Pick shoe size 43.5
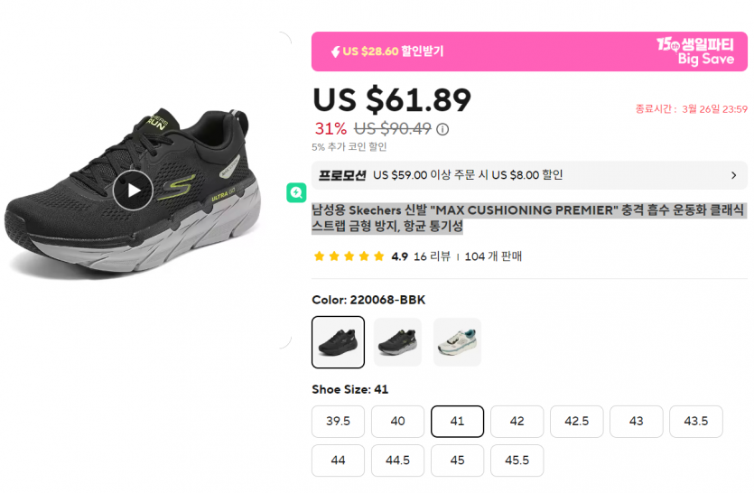Screen dimensions: 754x493 pos(696,422)
